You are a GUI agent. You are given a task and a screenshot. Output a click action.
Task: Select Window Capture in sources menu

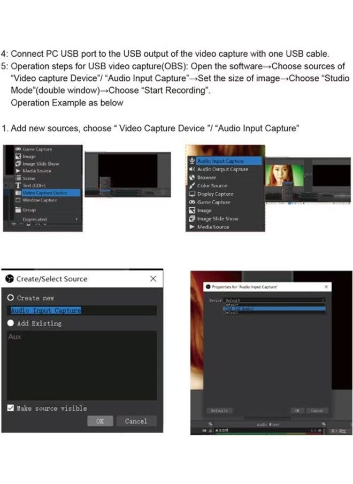(x=40, y=200)
